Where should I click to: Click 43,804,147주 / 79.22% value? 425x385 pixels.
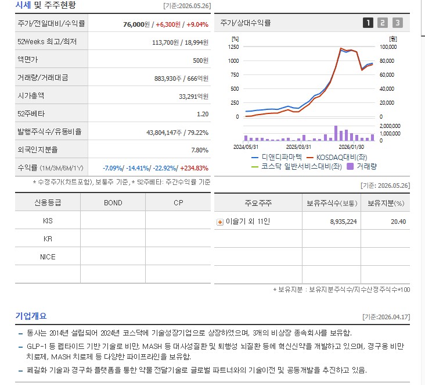point(177,133)
